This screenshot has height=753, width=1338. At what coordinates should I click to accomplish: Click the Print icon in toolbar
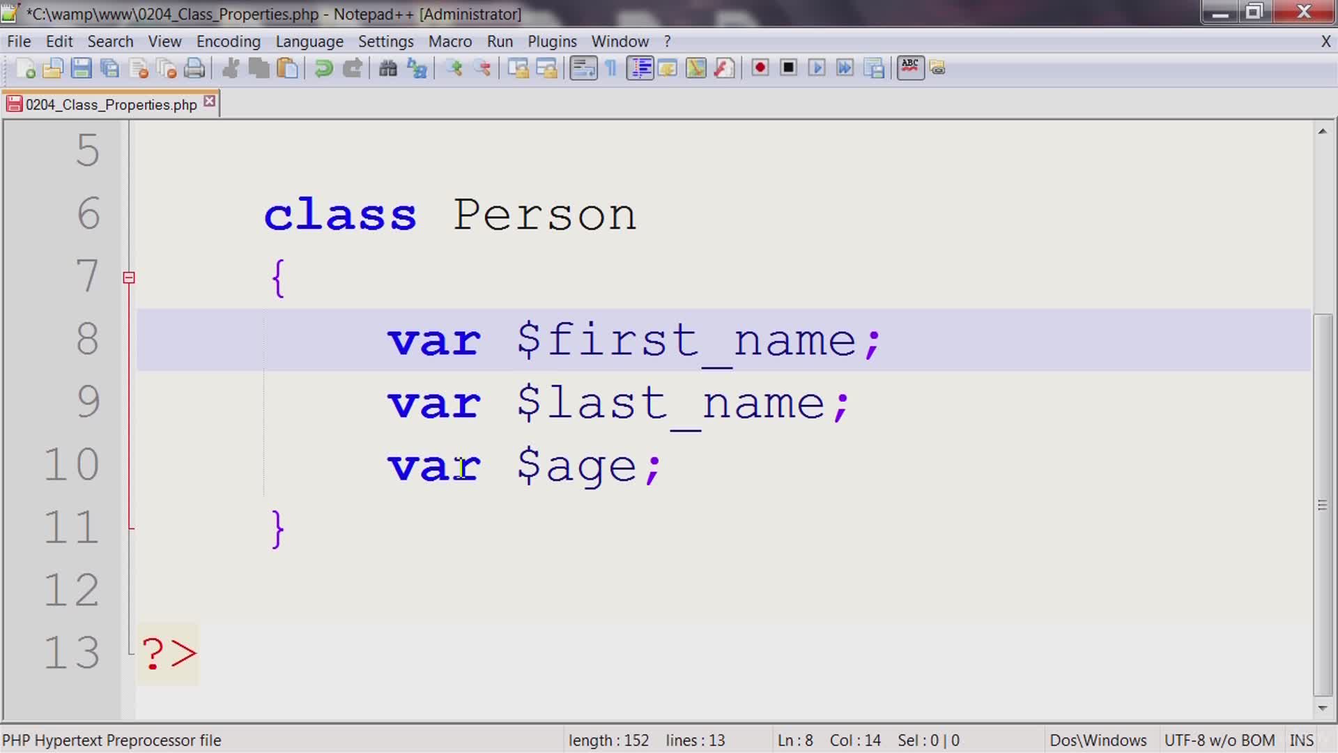click(195, 68)
